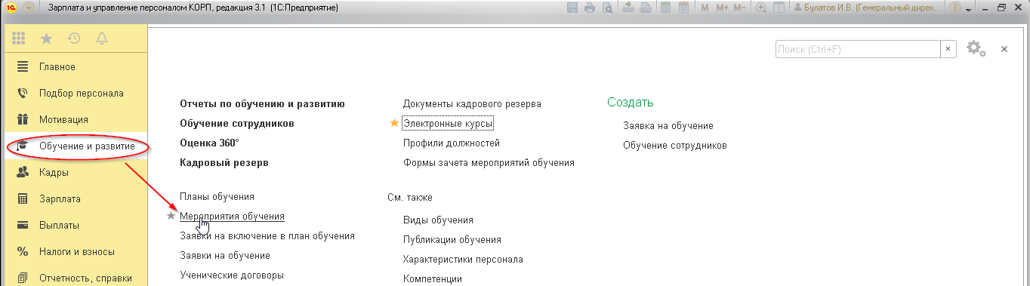Click the M- memory button

tap(739, 8)
